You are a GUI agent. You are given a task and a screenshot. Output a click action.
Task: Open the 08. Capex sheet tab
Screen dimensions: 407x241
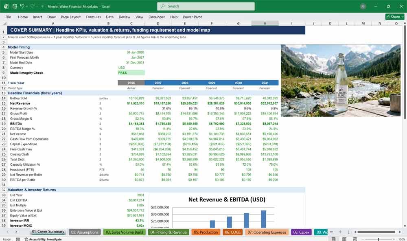click(301, 232)
